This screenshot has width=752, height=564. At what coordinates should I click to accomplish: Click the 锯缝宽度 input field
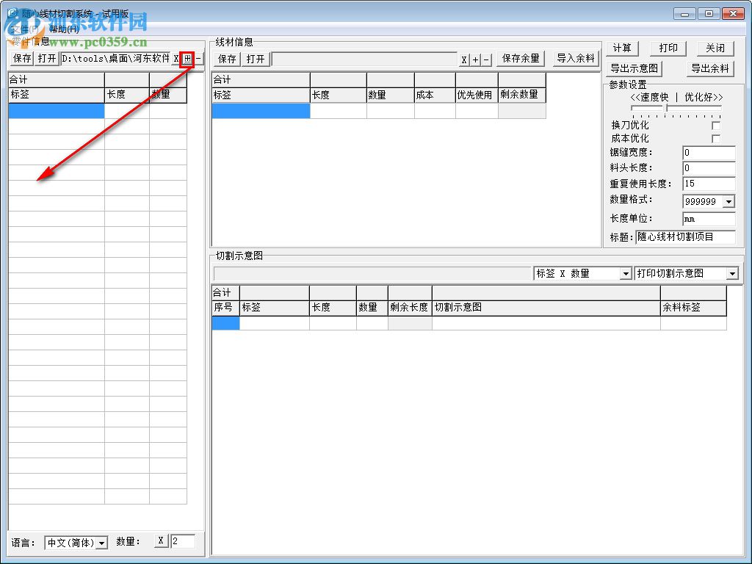709,153
